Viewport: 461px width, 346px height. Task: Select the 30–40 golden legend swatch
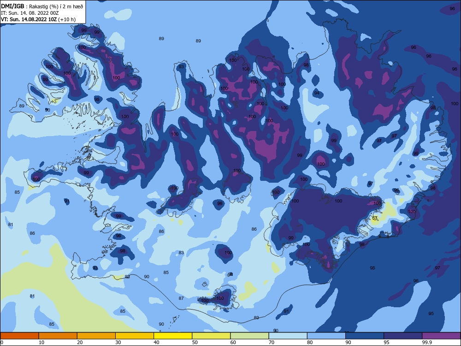point(135,336)
